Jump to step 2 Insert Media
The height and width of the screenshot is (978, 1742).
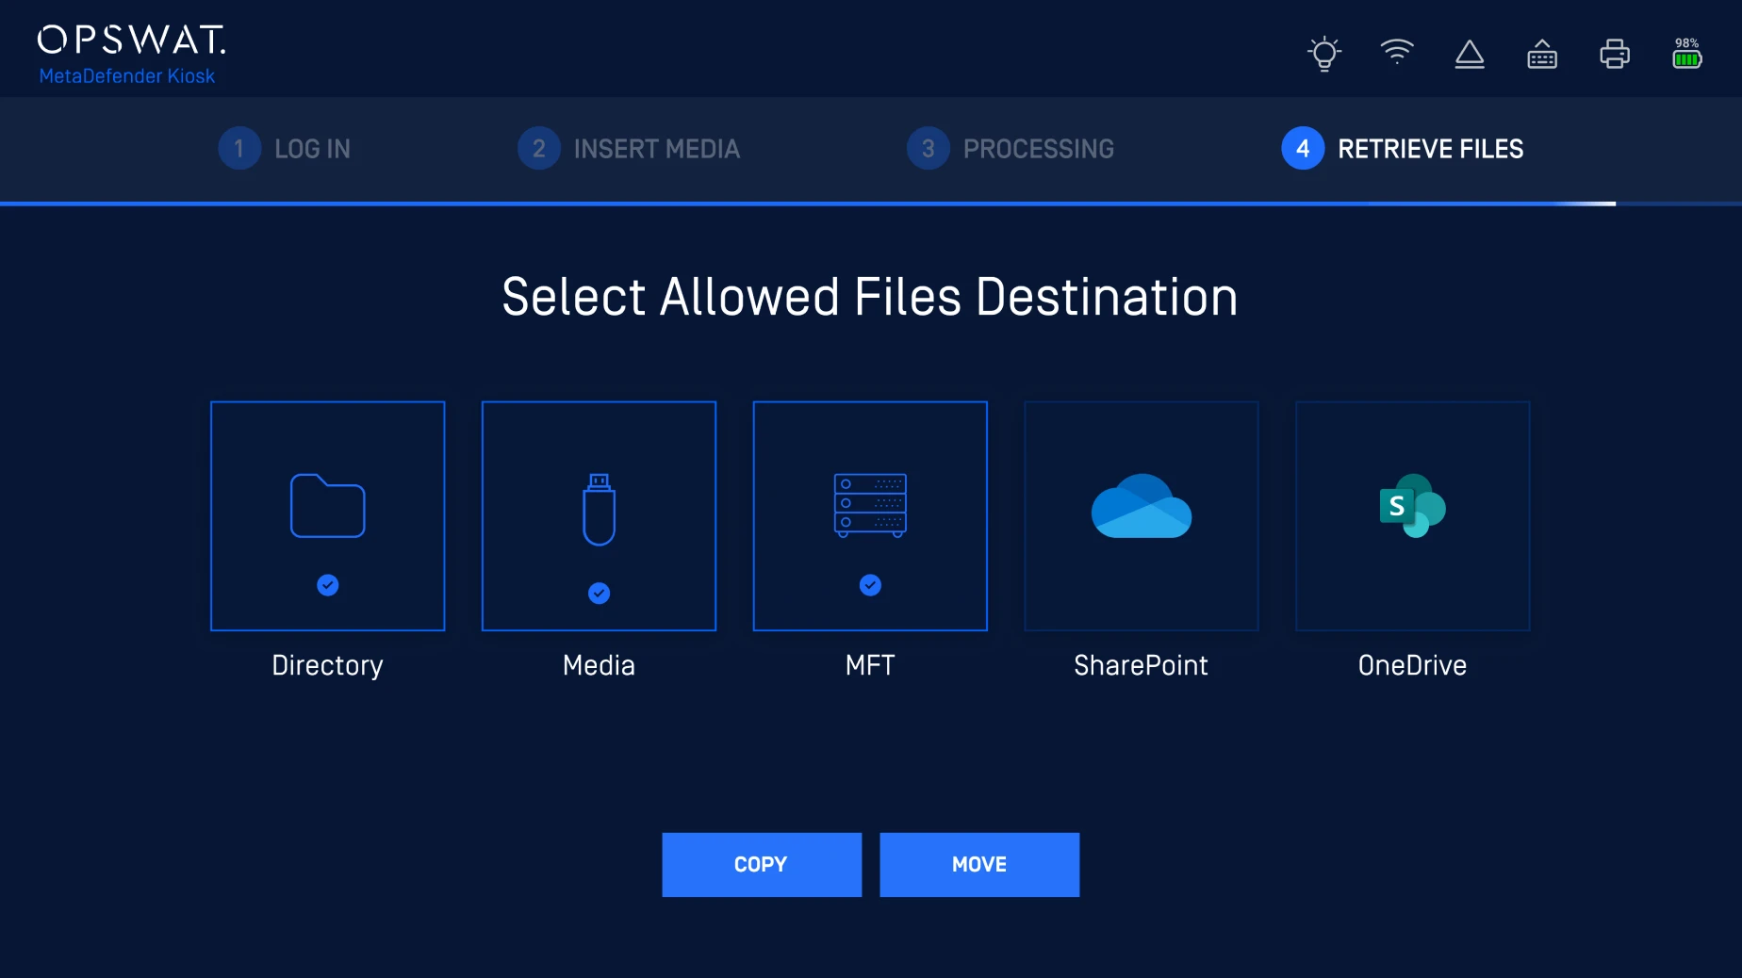(629, 149)
